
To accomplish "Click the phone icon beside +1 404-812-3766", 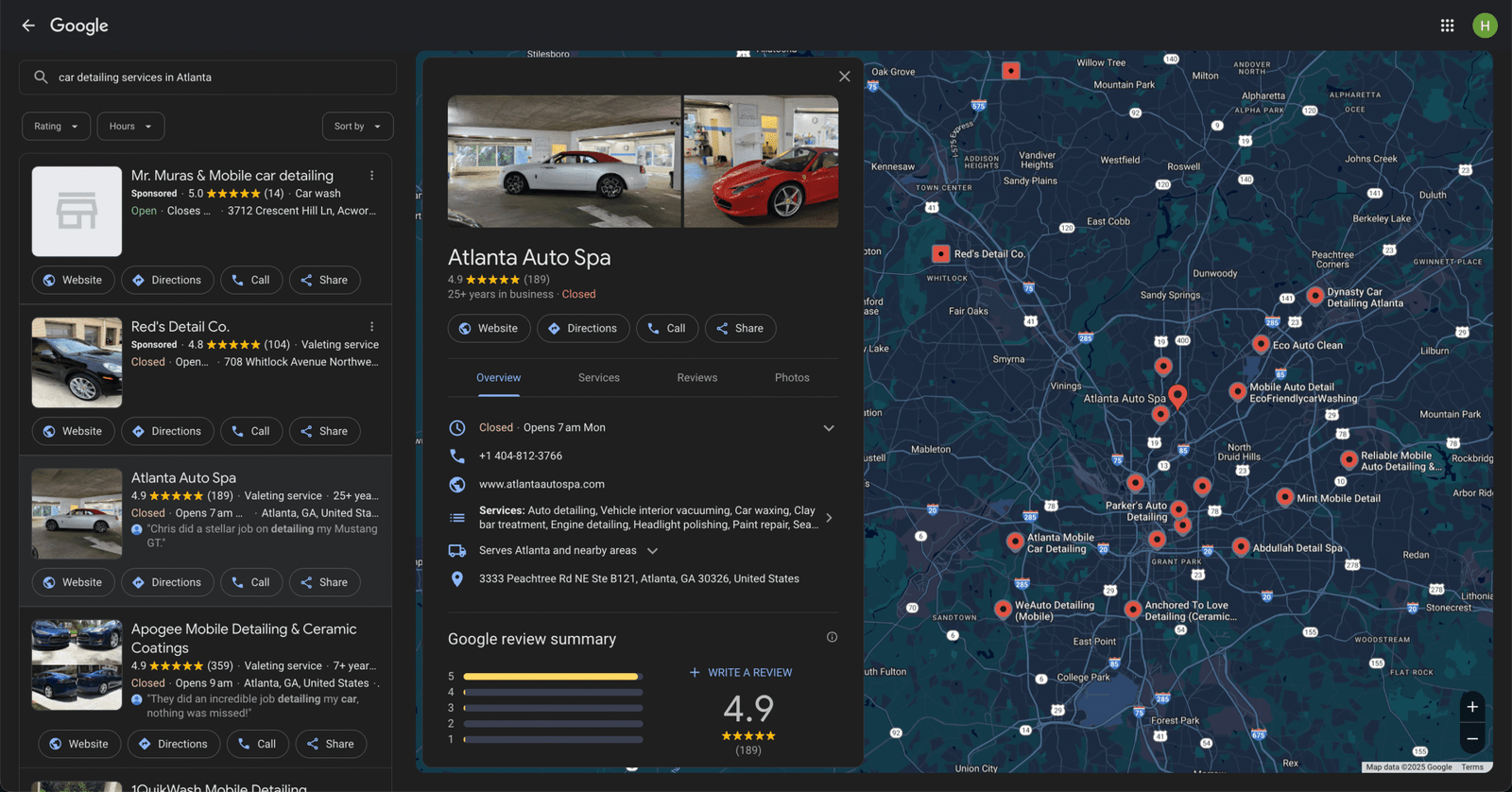I will 457,456.
